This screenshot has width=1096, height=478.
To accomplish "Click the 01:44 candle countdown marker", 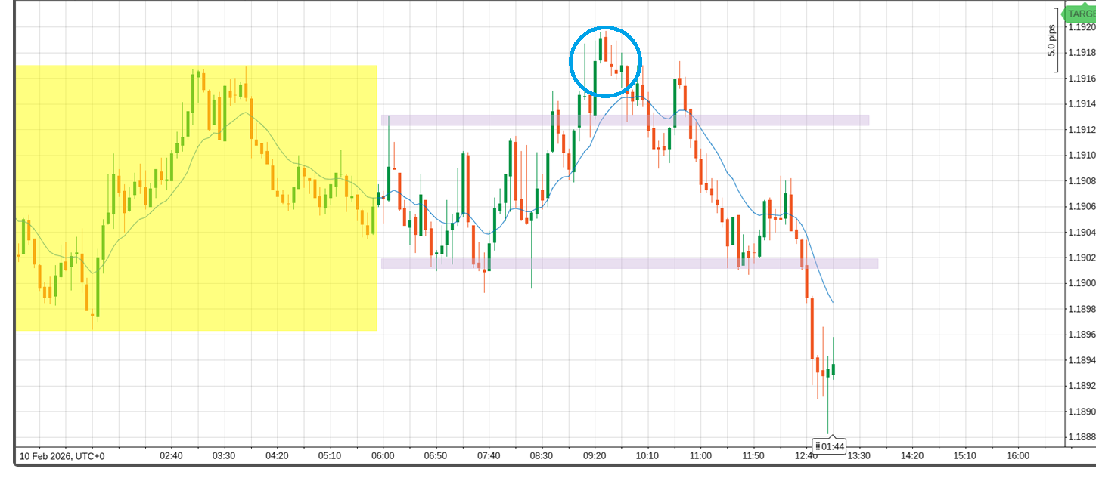I will pyautogui.click(x=830, y=446).
